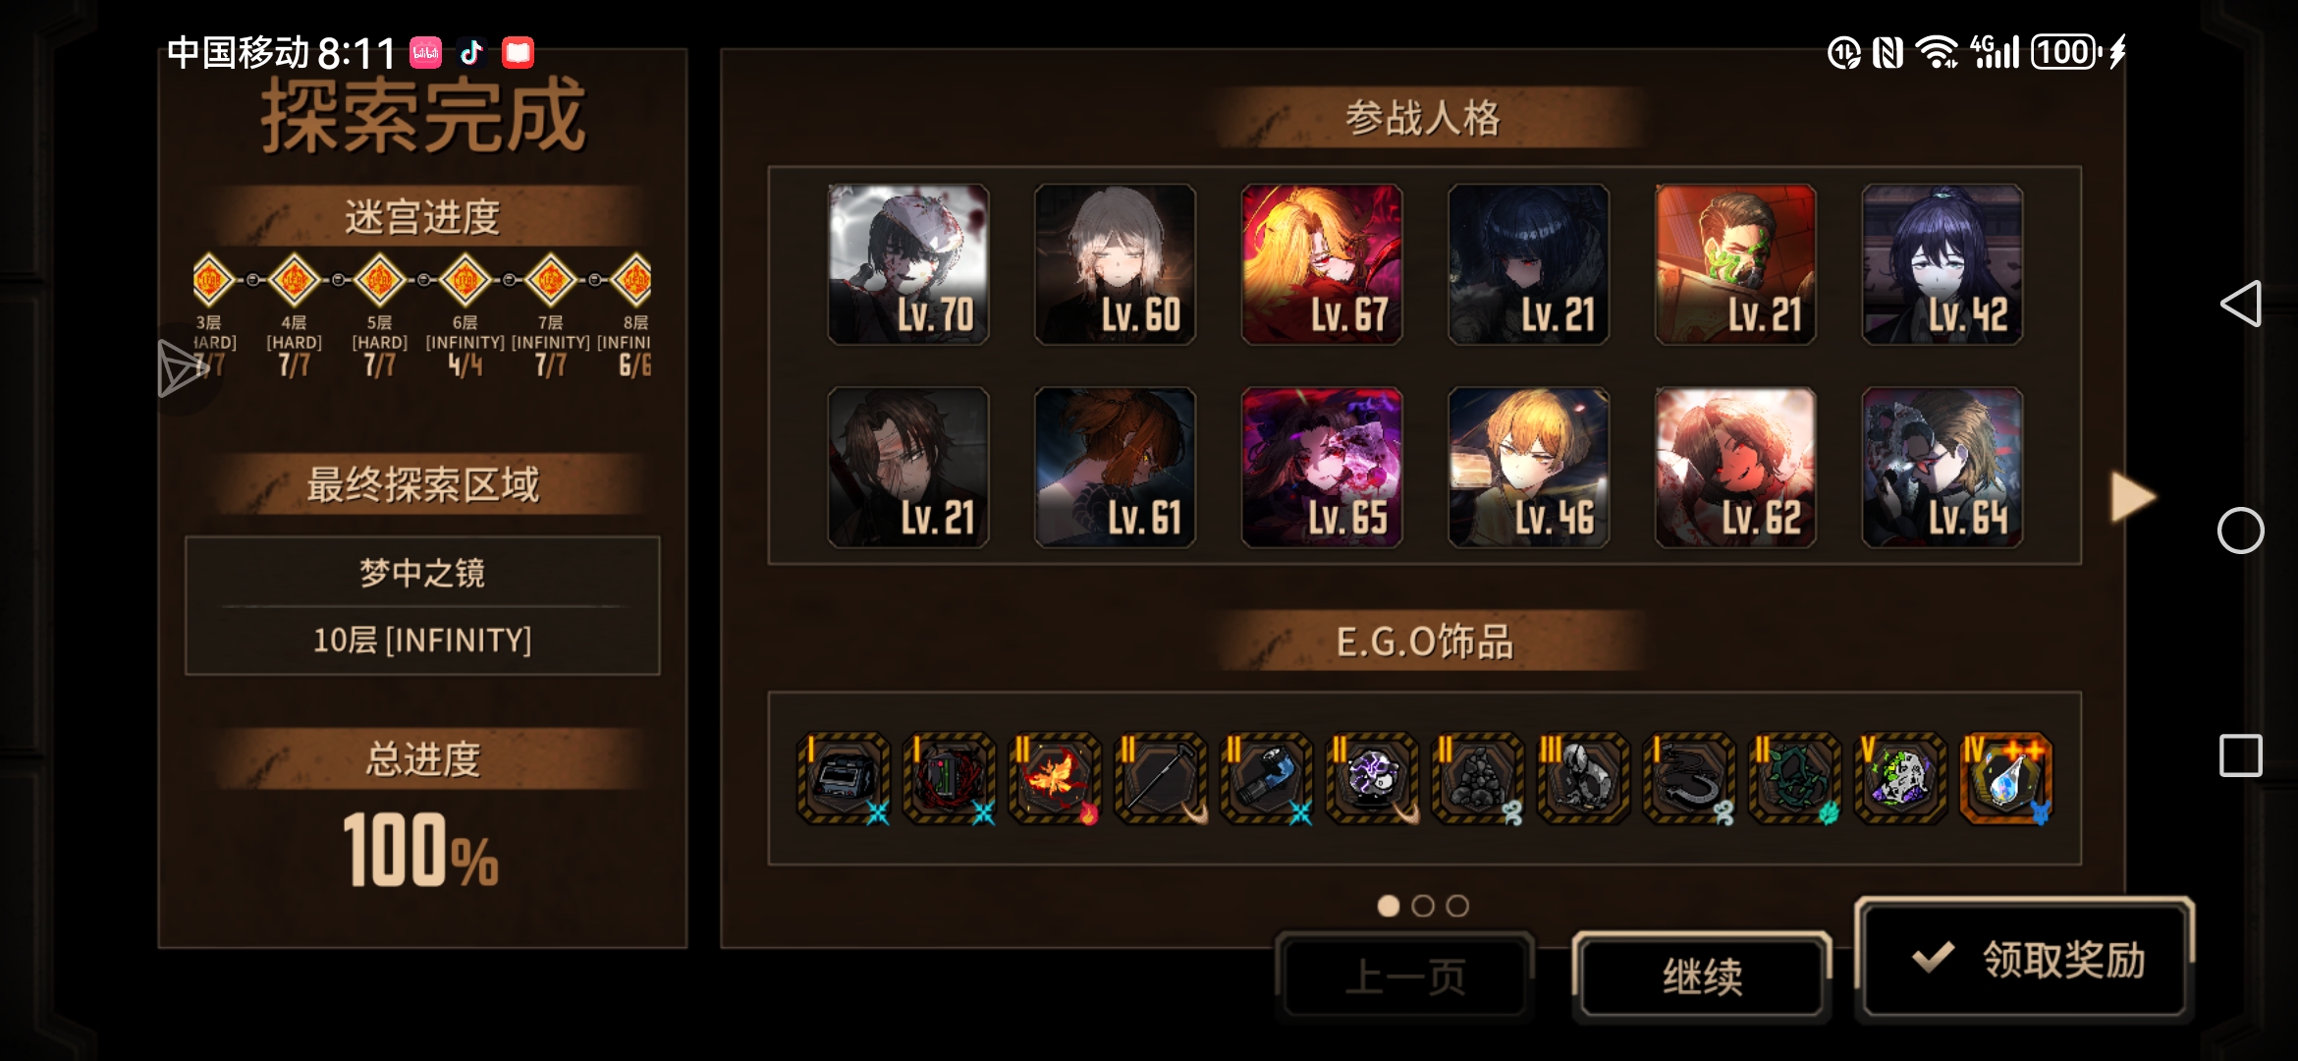2298x1061 pixels.
Task: Open the 8层 INFINITY floor node
Action: coord(633,280)
